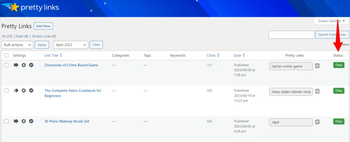The height and width of the screenshot is (142, 350).
Task: Click the 0/0 clicks for Paleo Cookbook
Action: click(210, 90)
